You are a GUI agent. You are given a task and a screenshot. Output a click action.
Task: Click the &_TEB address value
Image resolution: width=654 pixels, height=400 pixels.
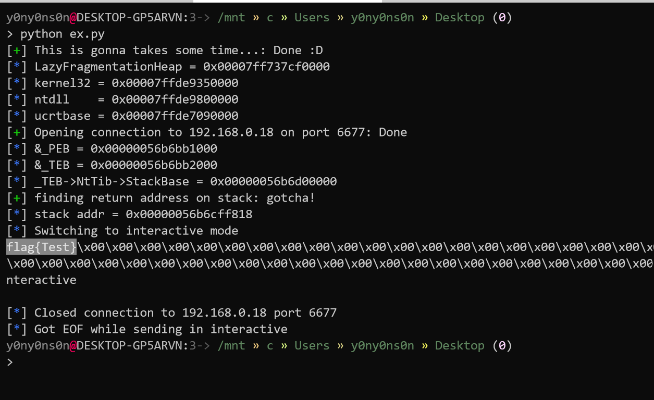(x=154, y=165)
